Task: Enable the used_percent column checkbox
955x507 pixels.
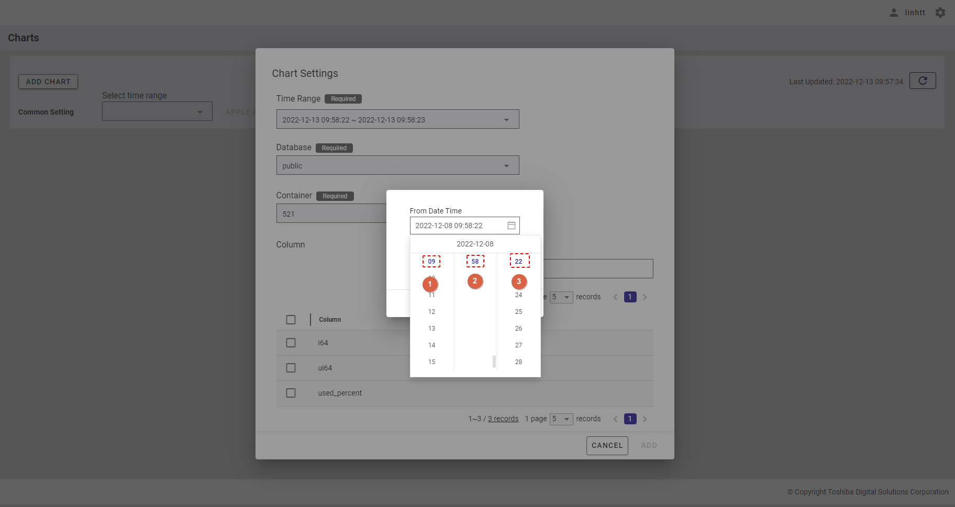Action: coord(291,393)
